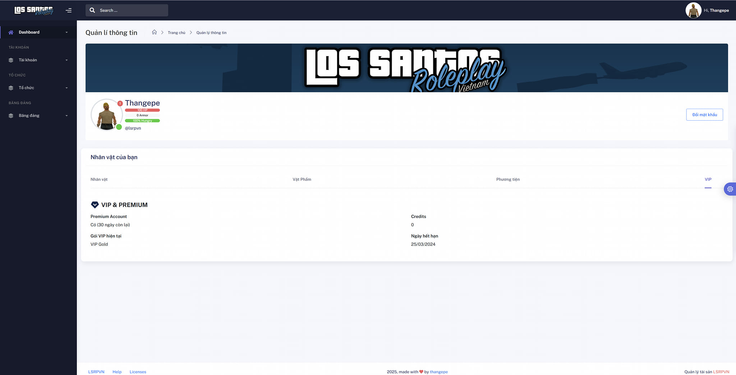Click the breadcrumb home icon
736x375 pixels.
(x=154, y=32)
